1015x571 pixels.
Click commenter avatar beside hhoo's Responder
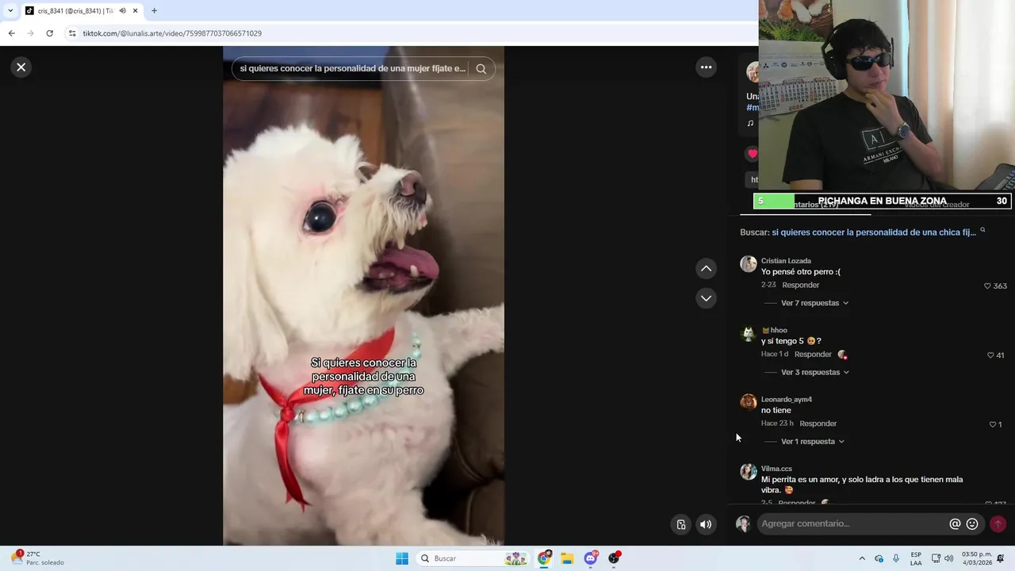[842, 354]
